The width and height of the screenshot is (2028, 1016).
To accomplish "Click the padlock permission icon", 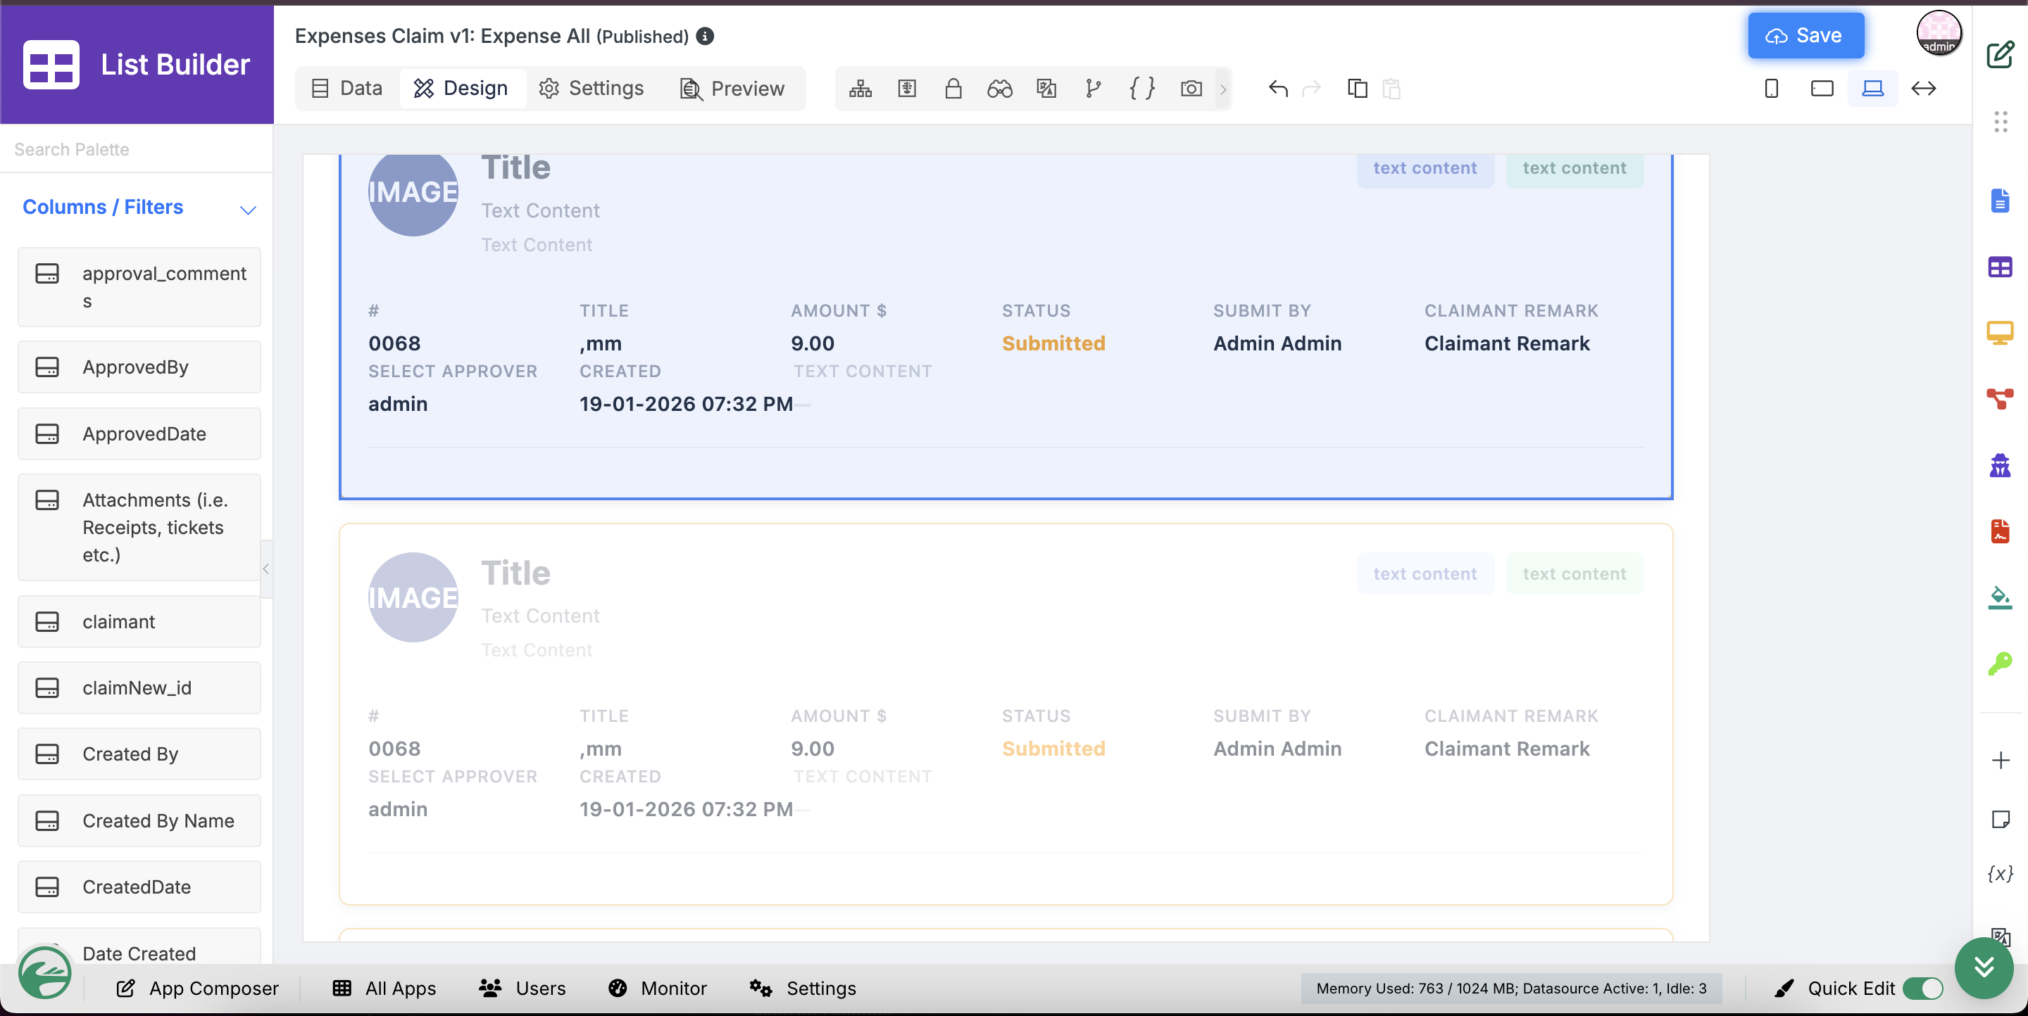I will tap(953, 88).
